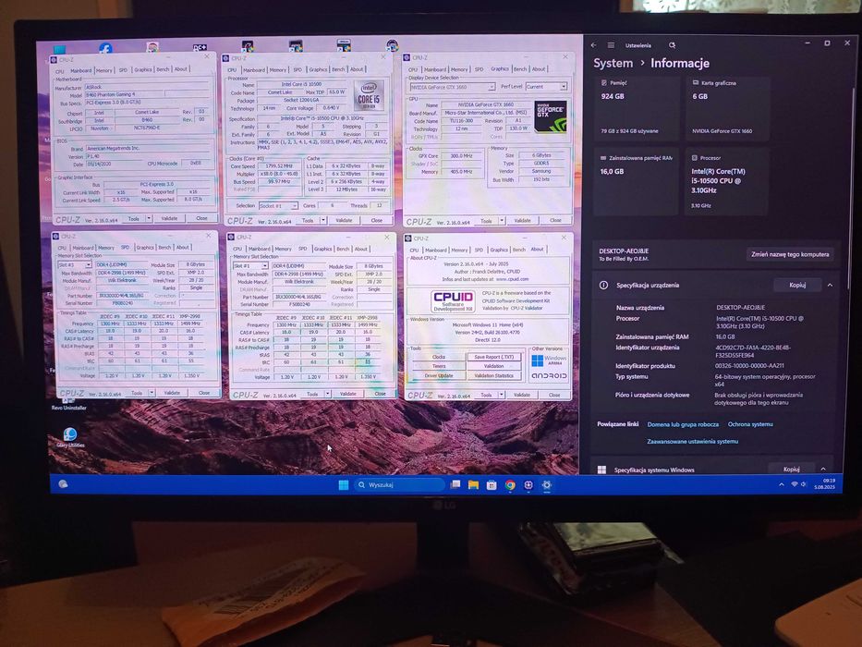
Task: Click Zmień nazwę tego komputera button
Action: click(x=790, y=254)
